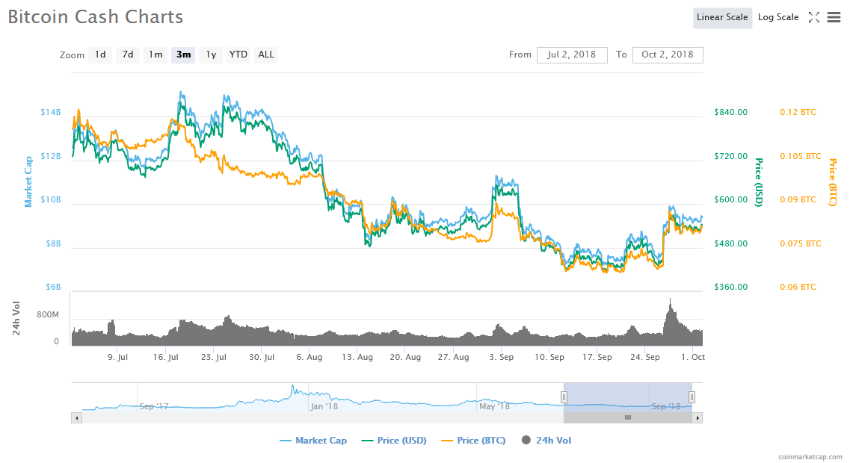
Task: Toggle Market Cap series in legend
Action: [x=313, y=441]
